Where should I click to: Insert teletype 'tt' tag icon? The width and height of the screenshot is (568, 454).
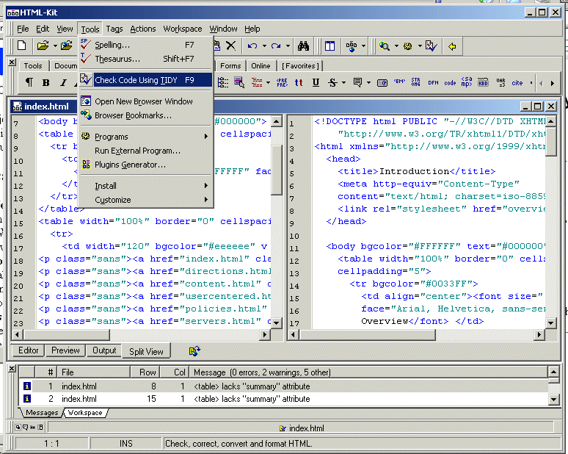(x=299, y=83)
